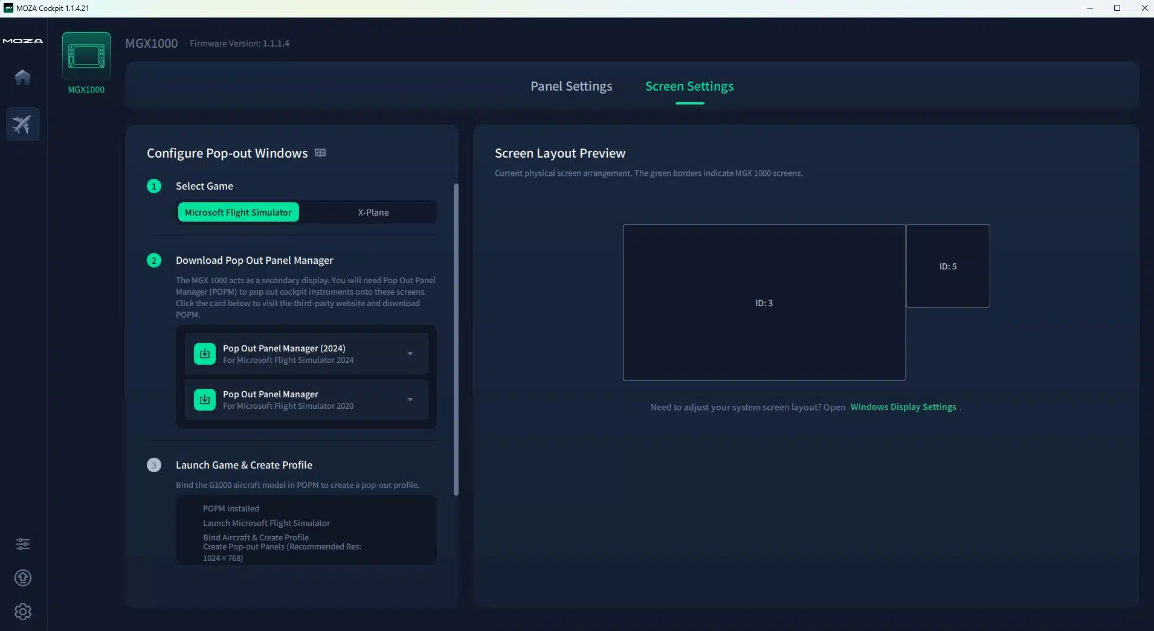
Task: Open the Windows Display Settings link
Action: [x=903, y=407]
